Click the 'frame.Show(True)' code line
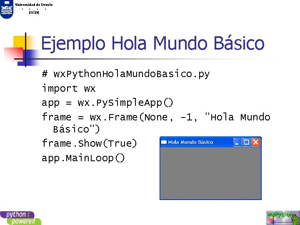Image resolution: width=300 pixels, height=225 pixels. (x=89, y=143)
